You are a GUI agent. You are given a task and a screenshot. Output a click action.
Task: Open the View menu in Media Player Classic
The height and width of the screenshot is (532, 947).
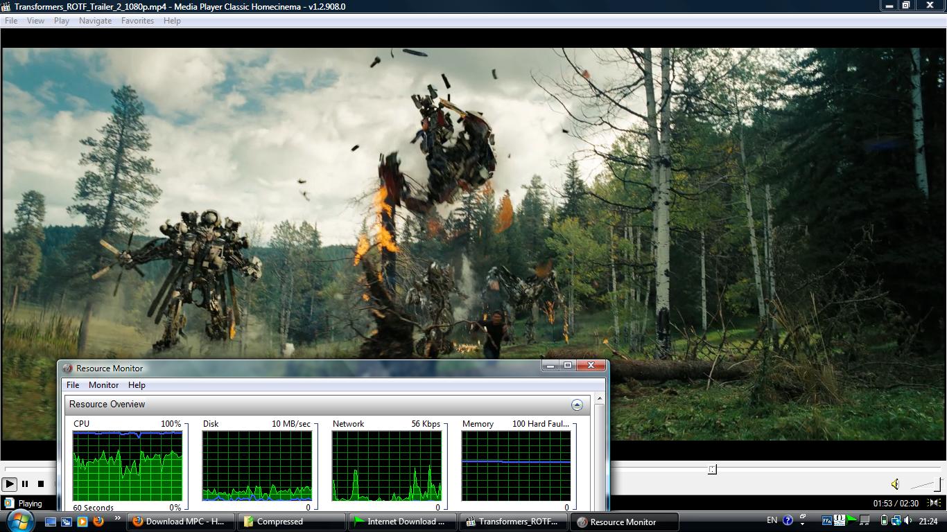35,21
